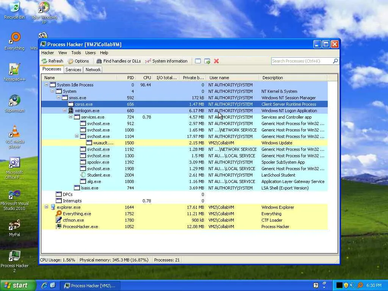388x291 pixels.
Task: Select the Recycle Bin desktop icon
Action: pos(15,10)
